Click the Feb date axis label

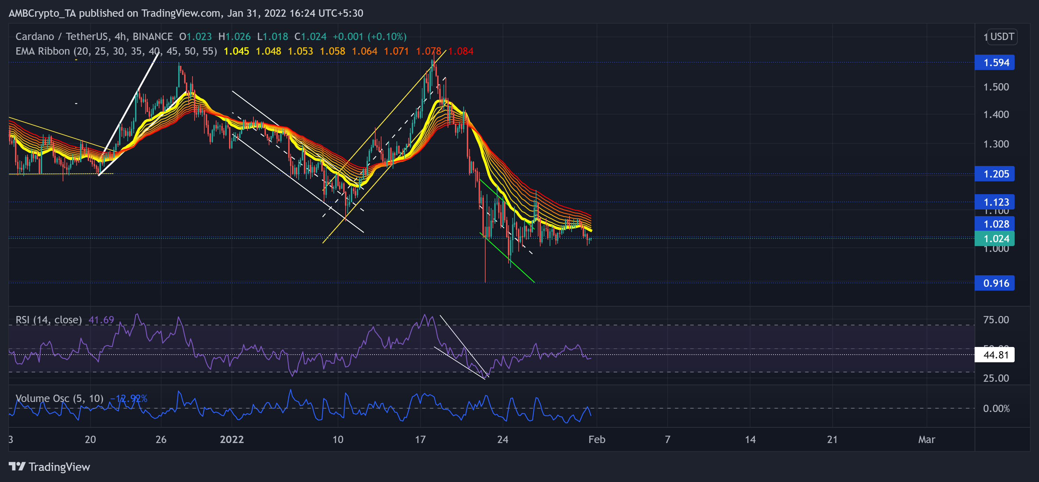click(x=597, y=439)
